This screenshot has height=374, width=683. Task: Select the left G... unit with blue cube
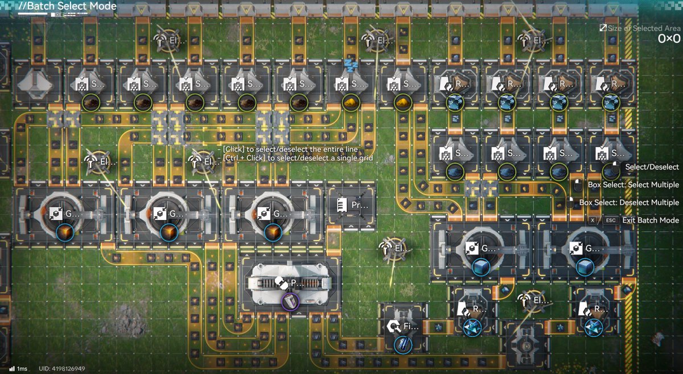point(481,248)
